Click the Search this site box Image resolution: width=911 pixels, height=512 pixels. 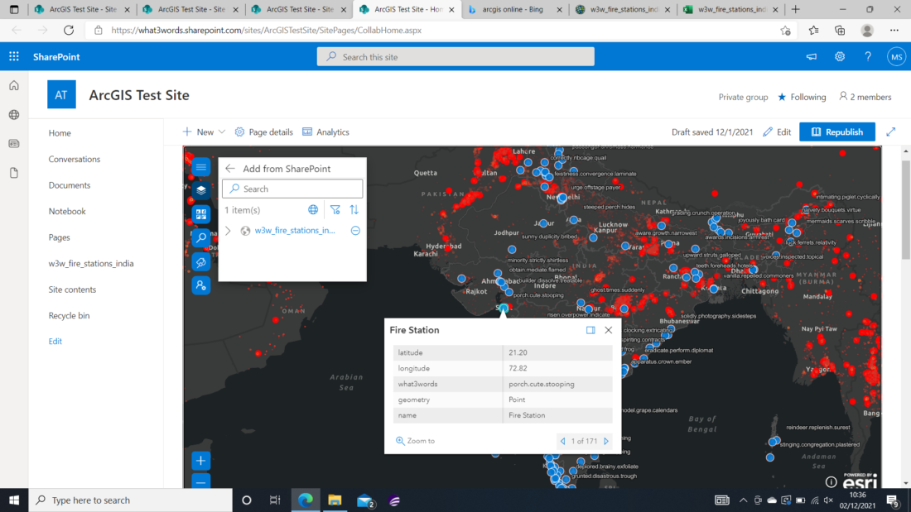click(455, 57)
